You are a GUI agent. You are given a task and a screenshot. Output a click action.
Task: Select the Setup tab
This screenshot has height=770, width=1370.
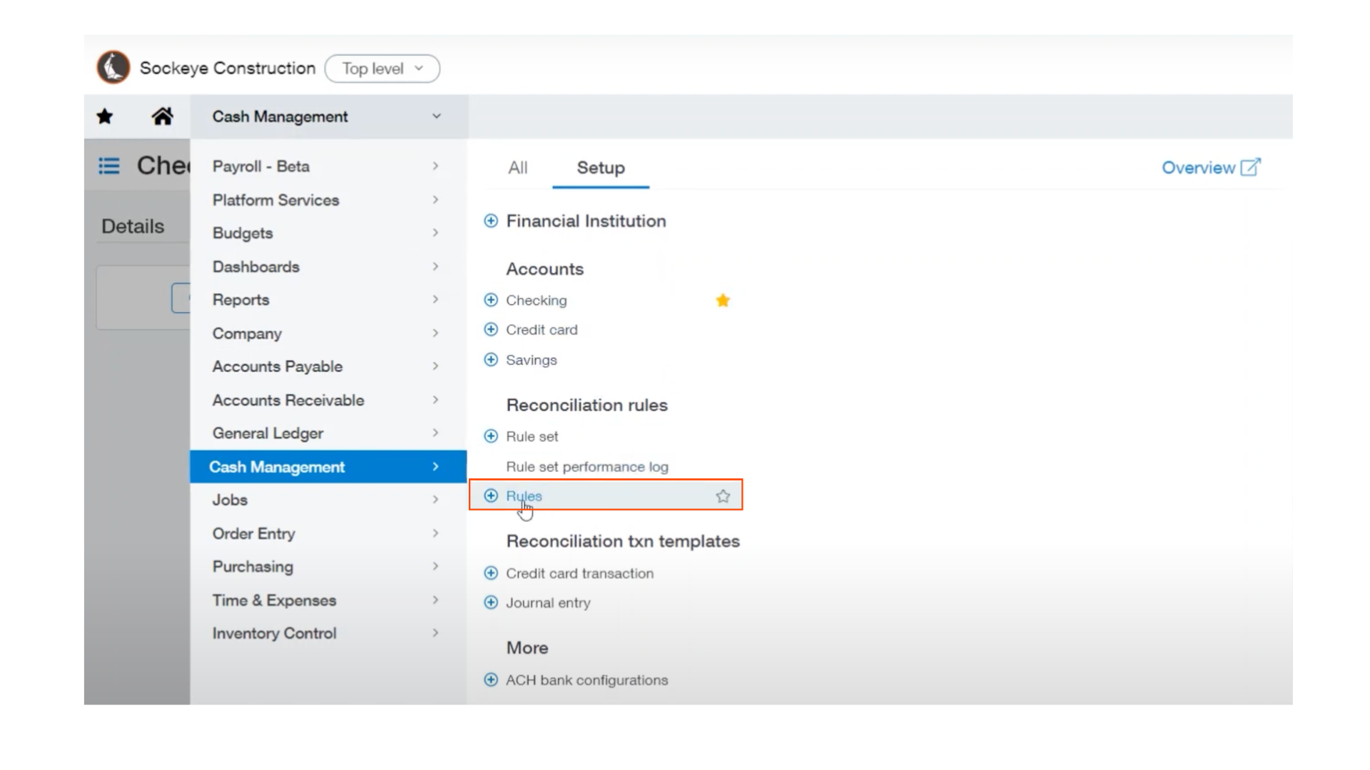[600, 168]
